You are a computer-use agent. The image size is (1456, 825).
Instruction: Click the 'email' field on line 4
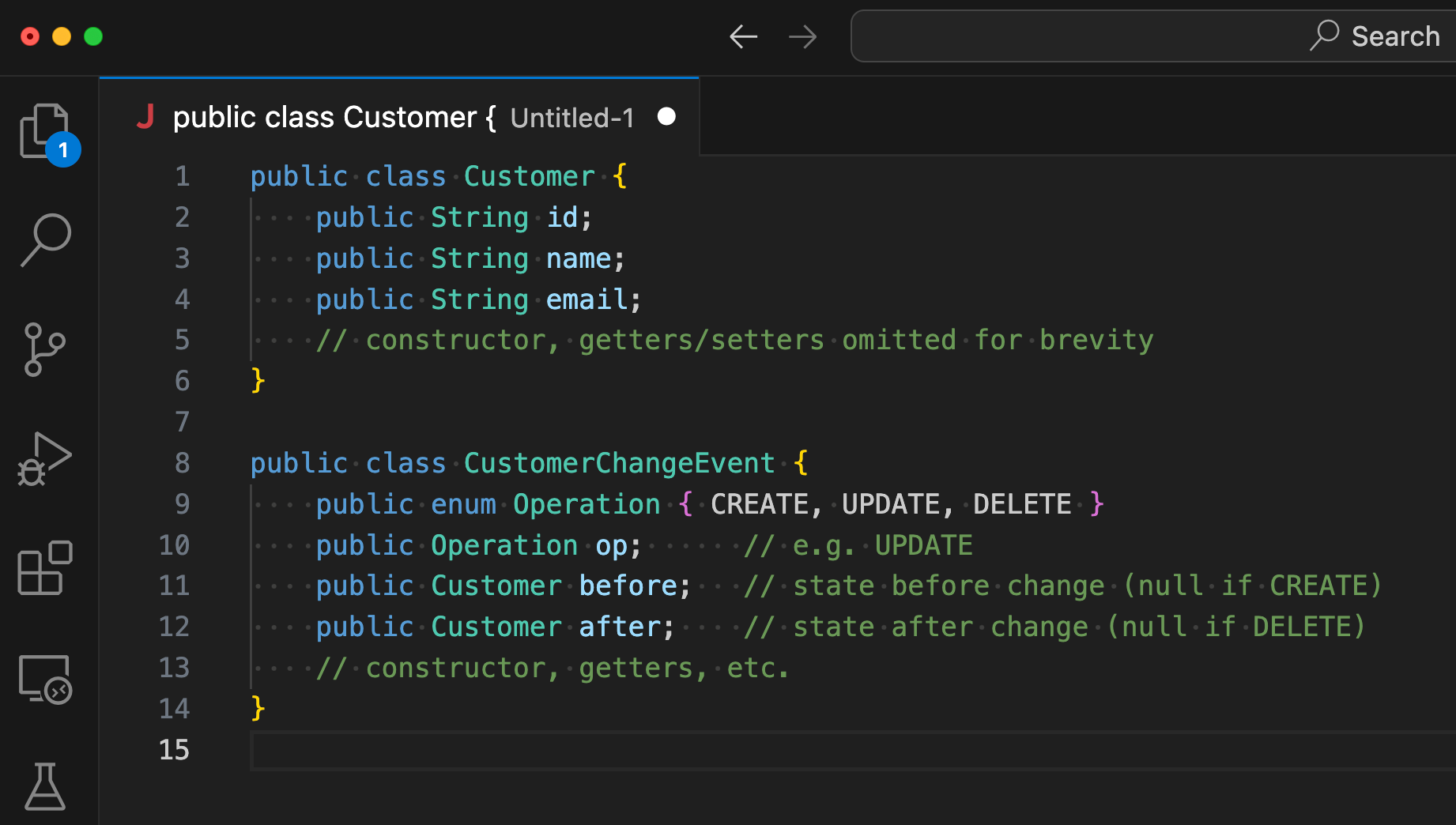587,299
